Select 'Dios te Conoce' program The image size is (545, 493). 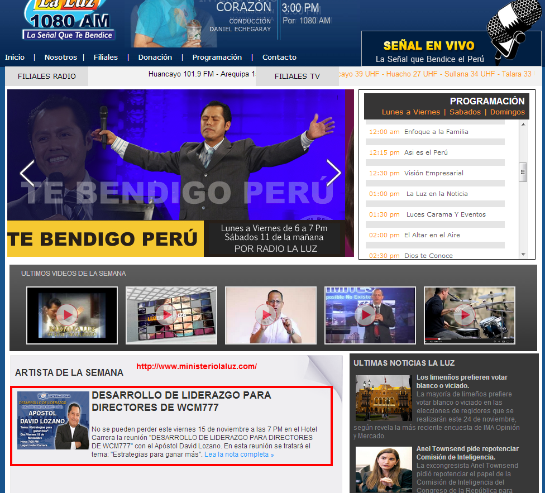(435, 255)
